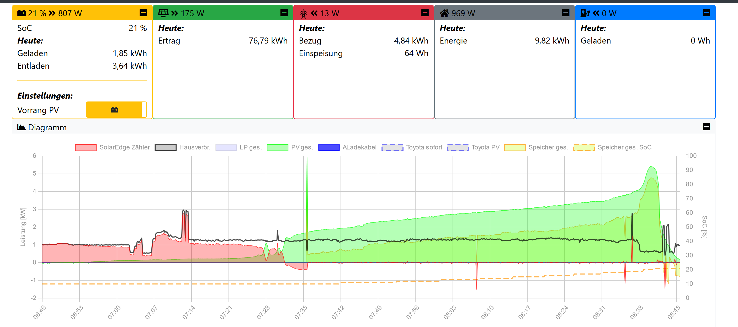The width and height of the screenshot is (738, 327).
Task: Click the blue ALadekabel color swatch
Action: coord(329,147)
